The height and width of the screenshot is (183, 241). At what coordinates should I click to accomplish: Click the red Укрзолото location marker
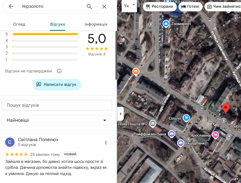coord(226,108)
